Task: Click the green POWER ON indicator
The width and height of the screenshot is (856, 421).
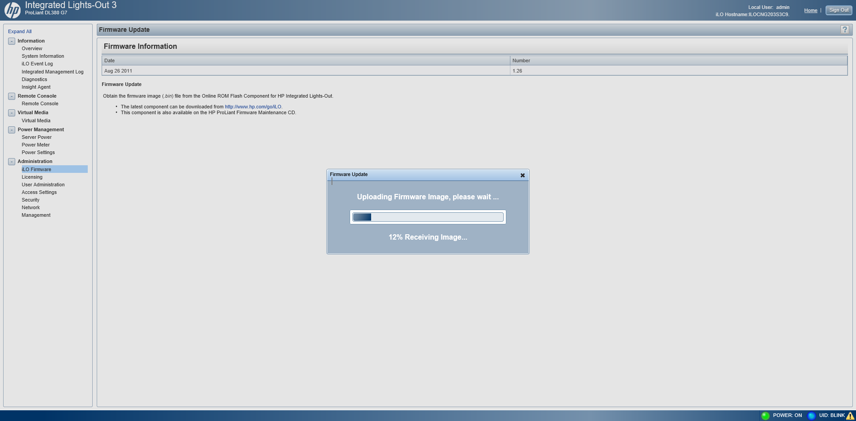Action: (765, 416)
